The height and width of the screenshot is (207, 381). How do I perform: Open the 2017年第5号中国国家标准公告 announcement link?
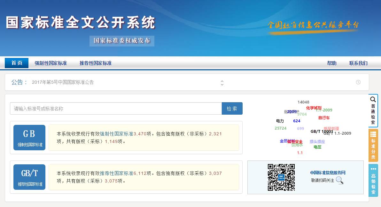(63, 82)
